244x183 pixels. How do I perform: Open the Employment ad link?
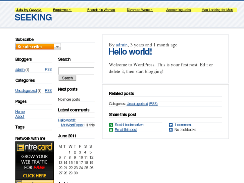click(62, 10)
